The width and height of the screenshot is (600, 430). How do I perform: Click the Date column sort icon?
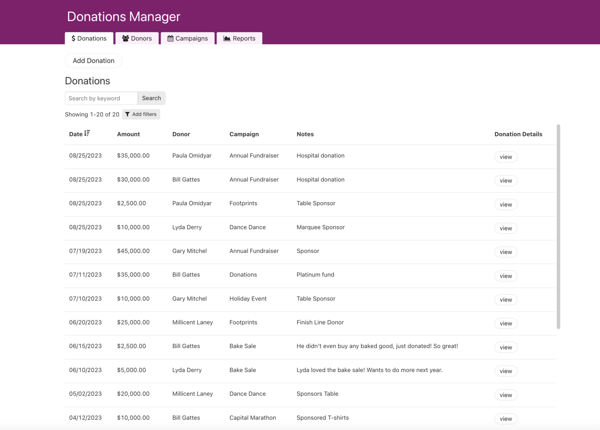(87, 133)
